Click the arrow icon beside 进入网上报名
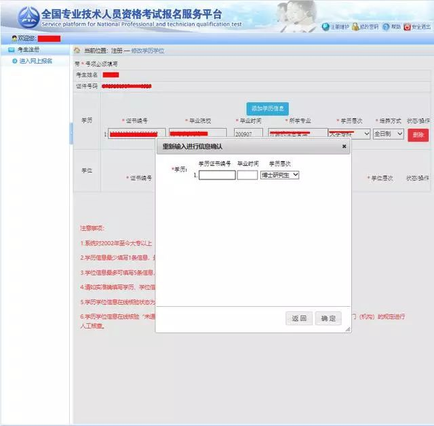The image size is (434, 426). (x=14, y=61)
